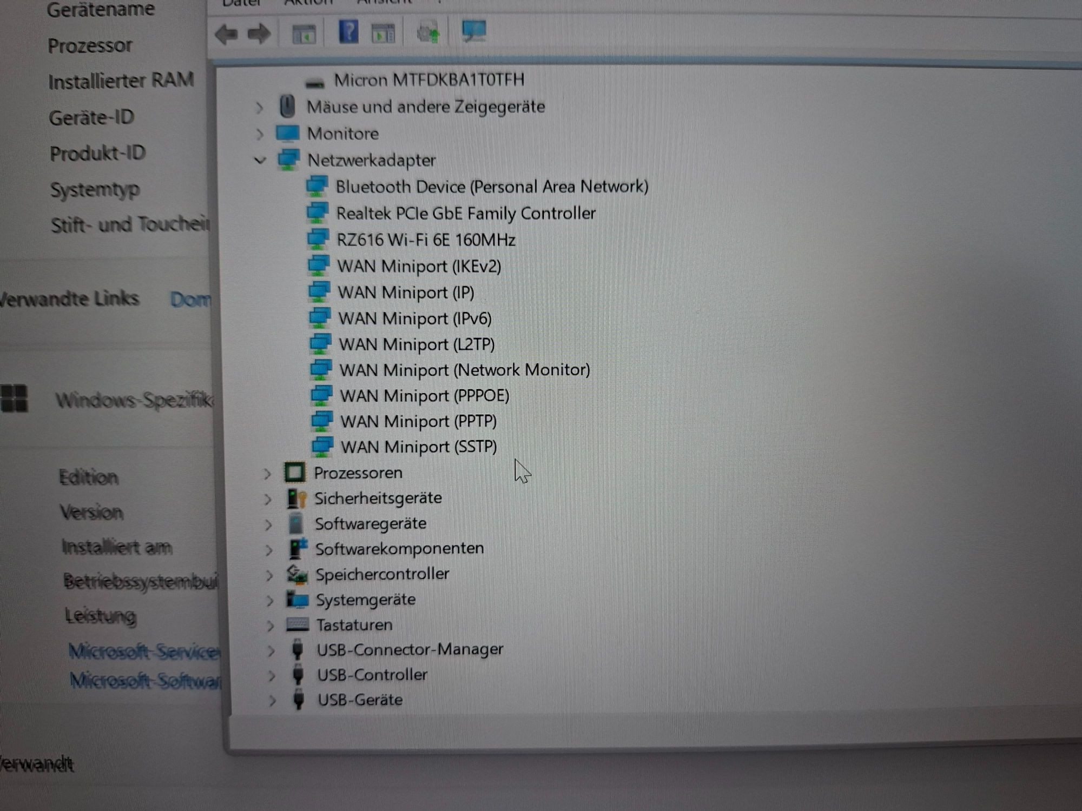Click the Tastaturen keyboard icon

pyautogui.click(x=298, y=624)
